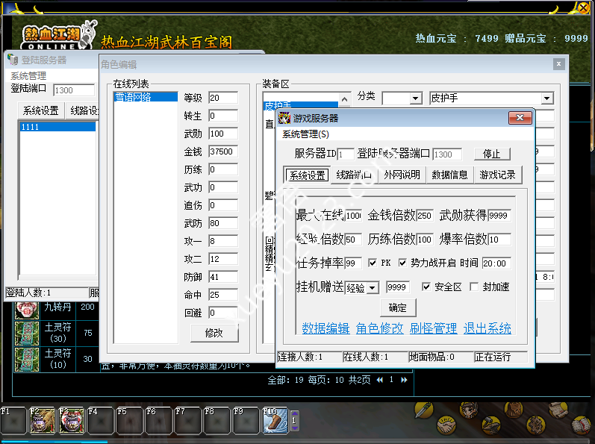The width and height of the screenshot is (595, 444).
Task: Open the 皮护手 equipment dropdown
Action: click(x=546, y=99)
